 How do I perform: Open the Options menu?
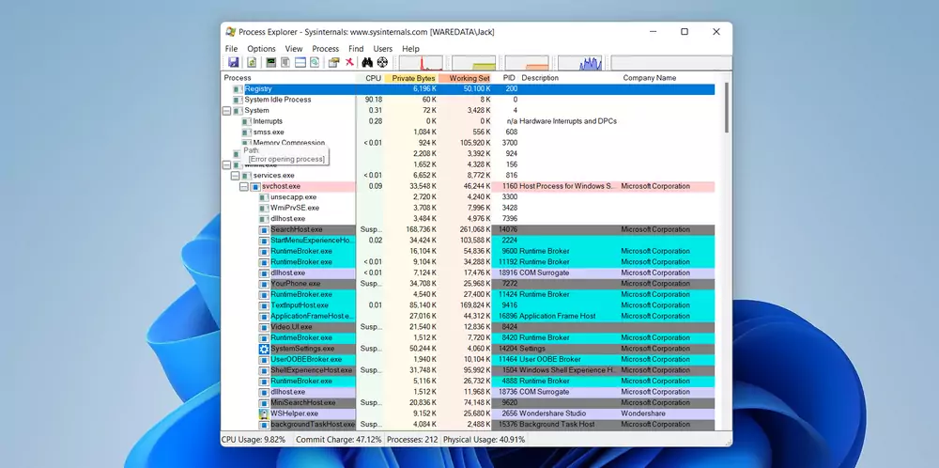(261, 49)
